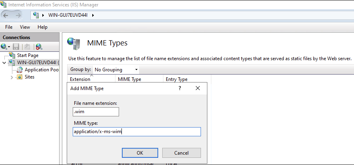The width and height of the screenshot is (354, 165).
Task: Open the View menu
Action: [25, 27]
